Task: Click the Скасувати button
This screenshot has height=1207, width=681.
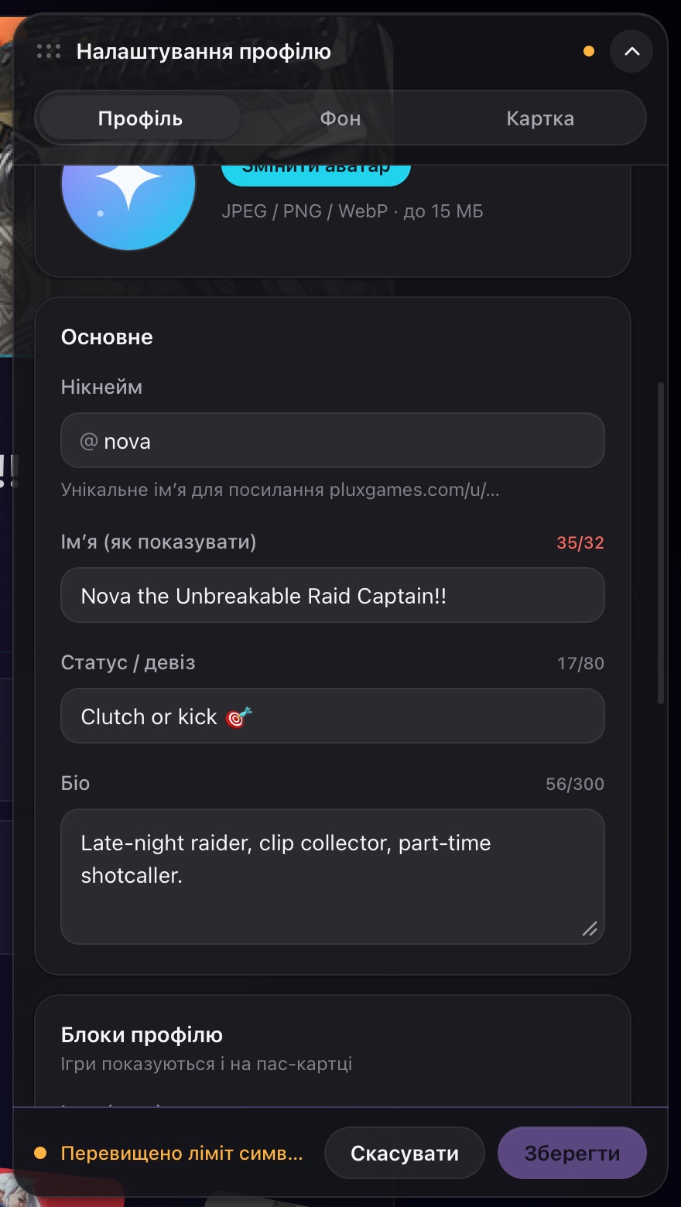Action: pos(405,1153)
